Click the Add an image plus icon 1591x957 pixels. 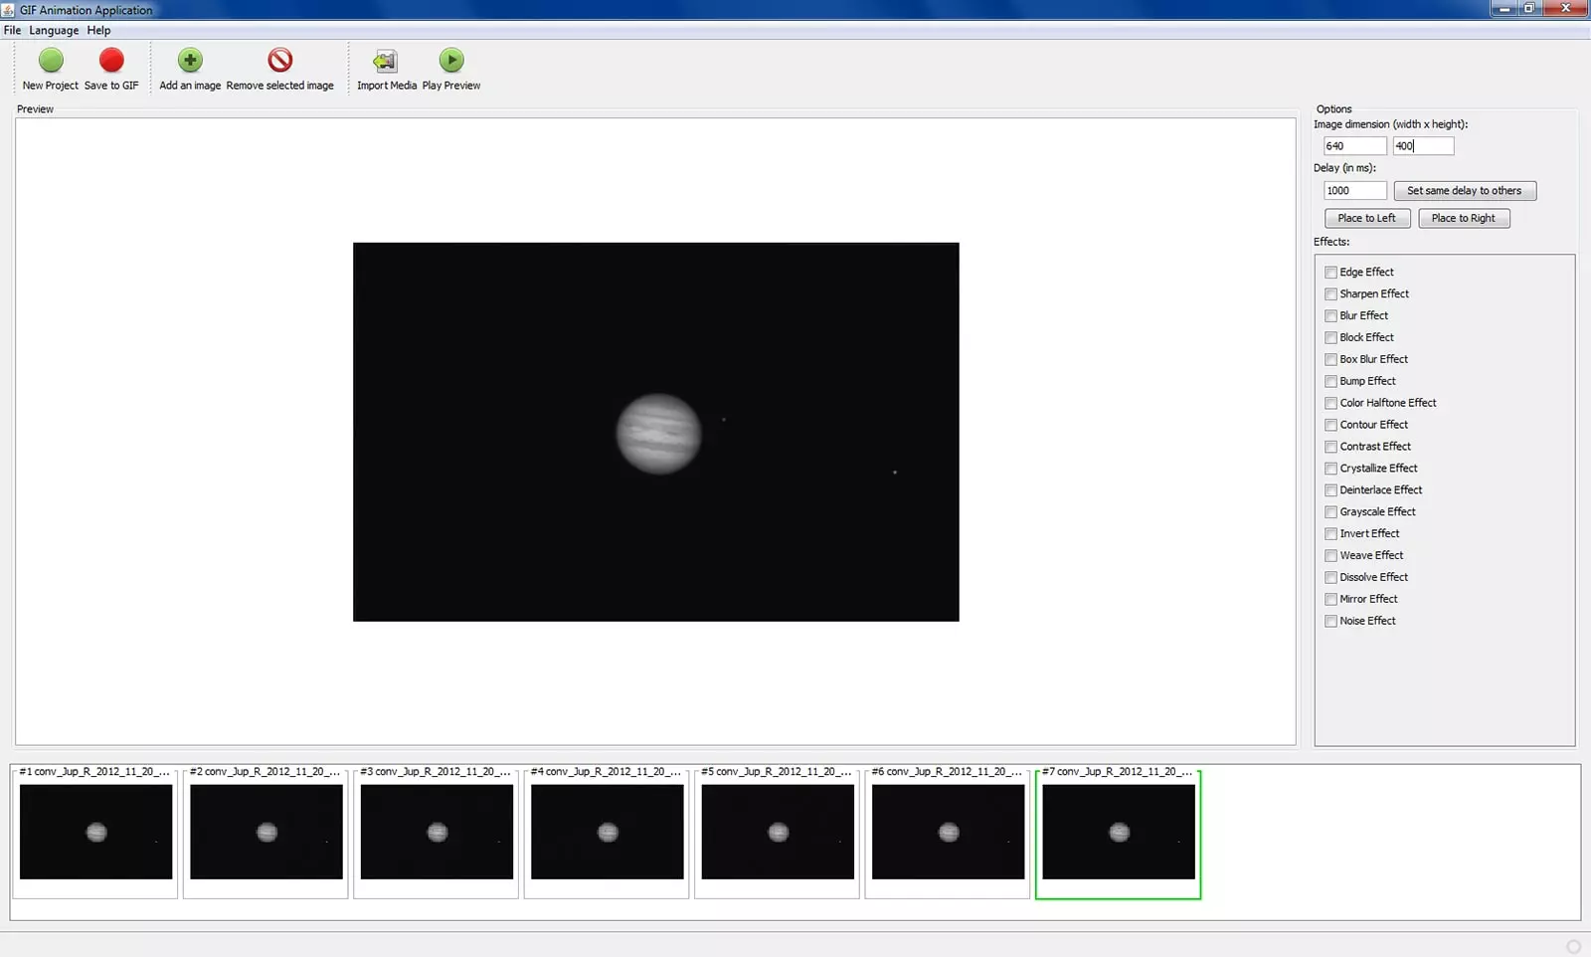coord(190,61)
